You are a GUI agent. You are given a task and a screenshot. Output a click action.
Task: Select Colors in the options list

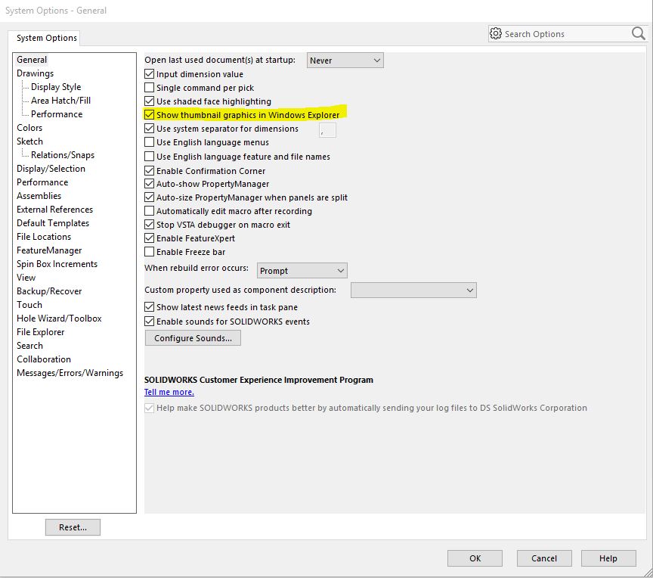click(x=29, y=128)
